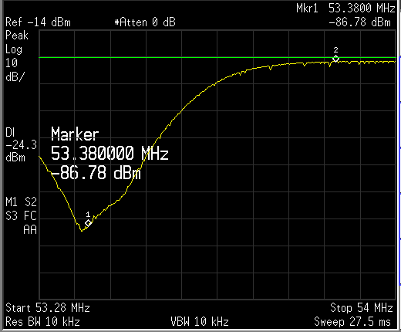The width and height of the screenshot is (401, 332).
Task: Click the VBW 10 kHz setting
Action: tap(200, 321)
